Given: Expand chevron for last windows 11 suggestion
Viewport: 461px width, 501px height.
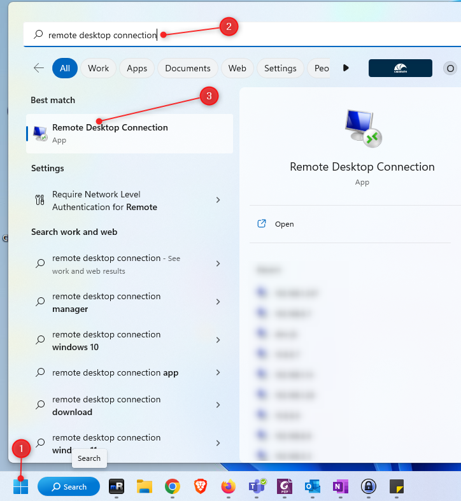Looking at the screenshot, I should [218, 443].
